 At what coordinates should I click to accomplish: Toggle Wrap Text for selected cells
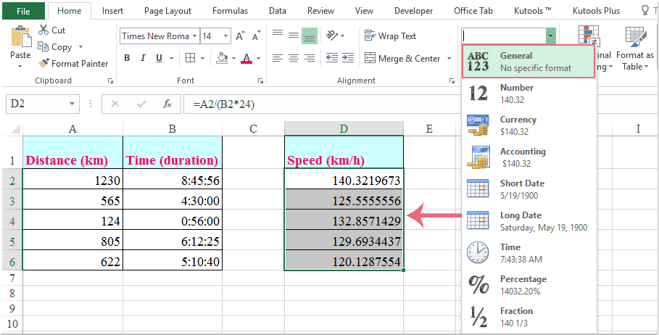tap(390, 36)
